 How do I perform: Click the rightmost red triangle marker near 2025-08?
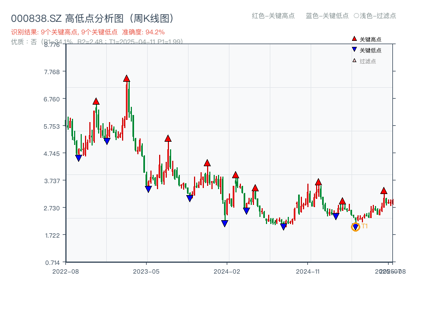pos(383,191)
